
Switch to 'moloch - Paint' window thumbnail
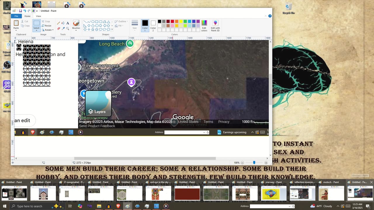[x=331, y=191]
